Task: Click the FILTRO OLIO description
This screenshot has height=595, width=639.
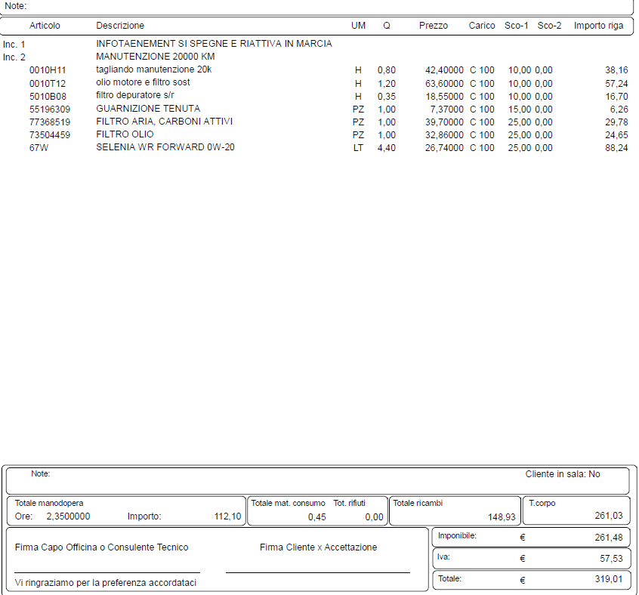Action: (125, 134)
